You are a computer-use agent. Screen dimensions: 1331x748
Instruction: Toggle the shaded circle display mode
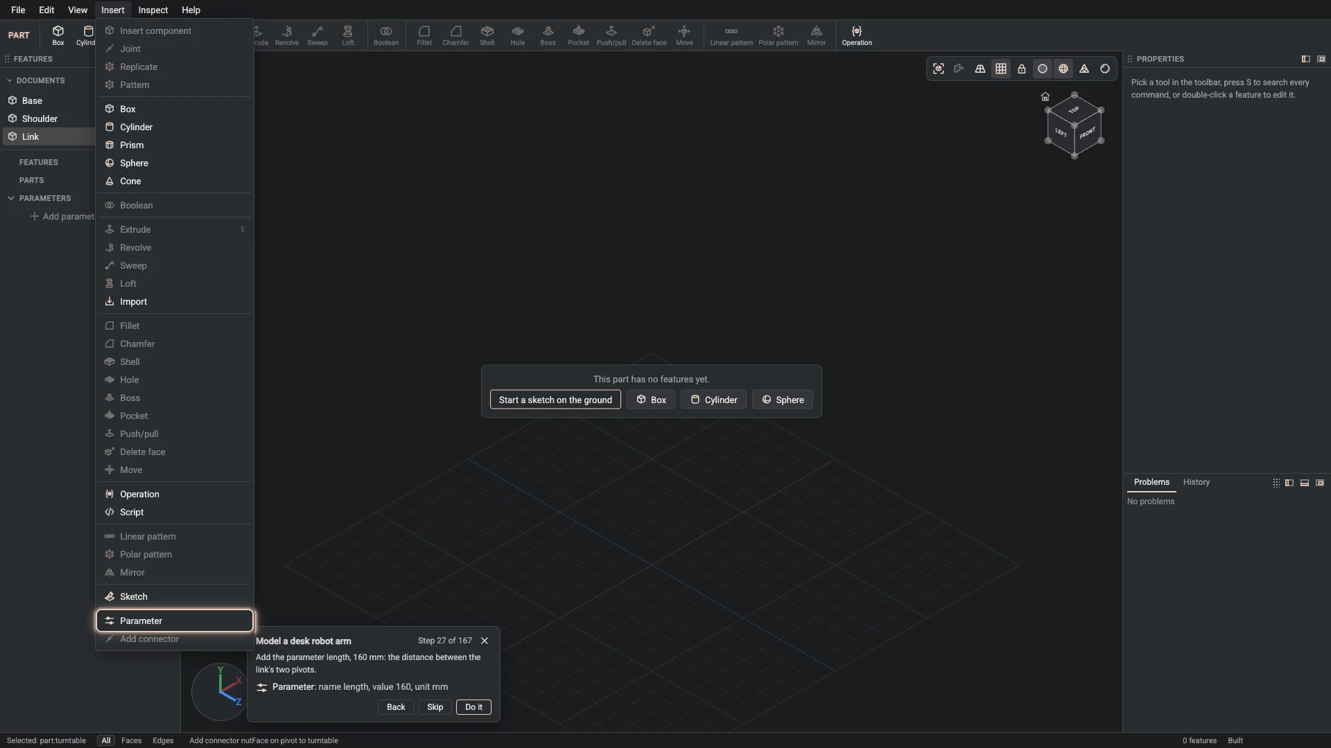(1043, 69)
